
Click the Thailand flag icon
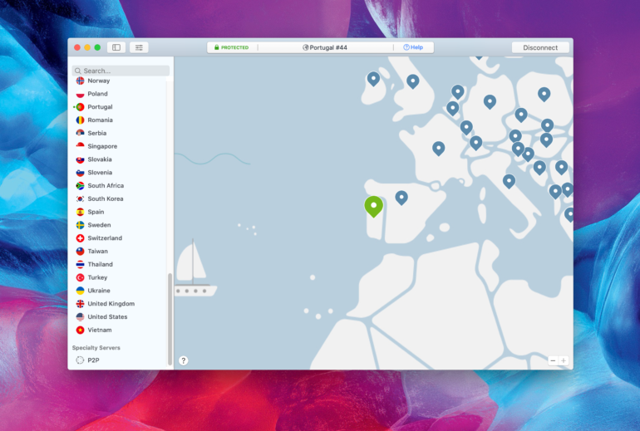click(80, 264)
